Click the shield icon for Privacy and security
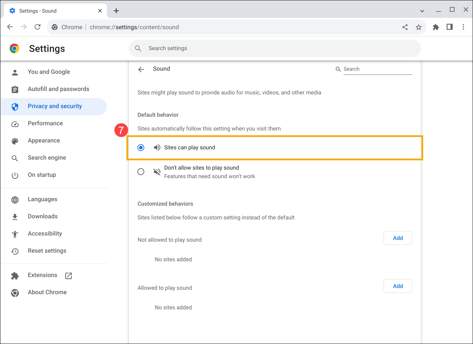Viewport: 473px width, 344px height. point(15,107)
